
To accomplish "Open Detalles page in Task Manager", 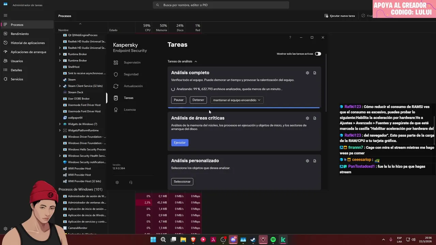I will (27, 70).
